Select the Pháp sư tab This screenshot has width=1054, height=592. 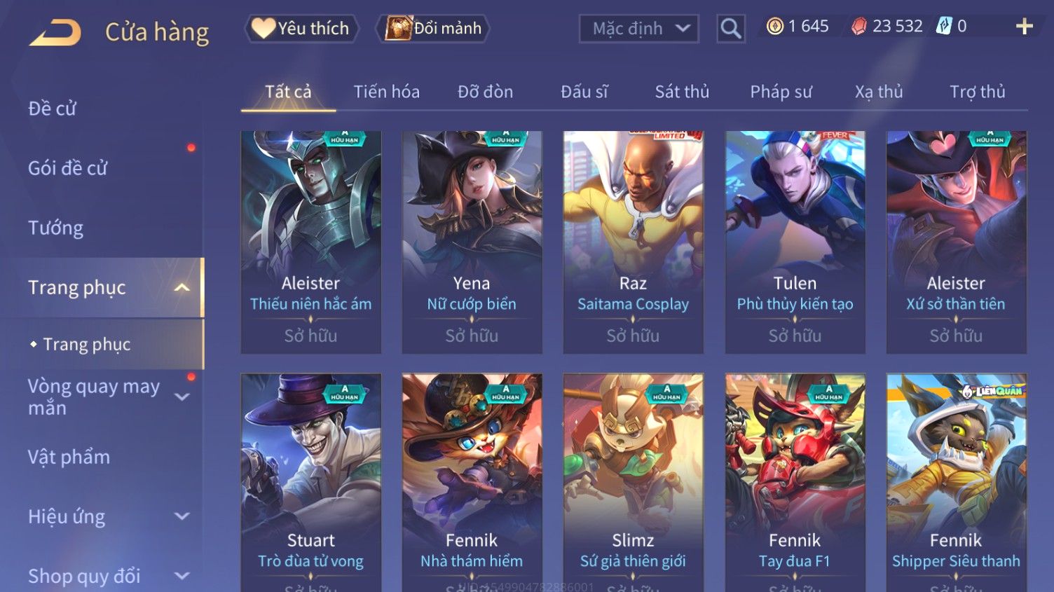point(781,92)
